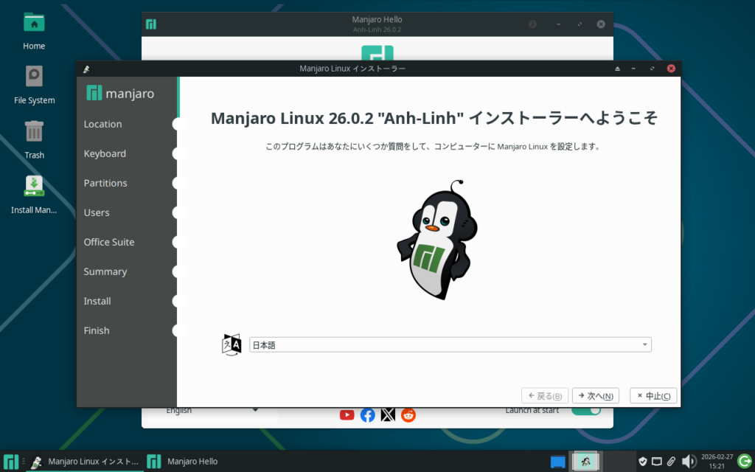Click the About info icon in Manjaro Hello
Image resolution: width=755 pixels, height=472 pixels.
pyautogui.click(x=532, y=24)
